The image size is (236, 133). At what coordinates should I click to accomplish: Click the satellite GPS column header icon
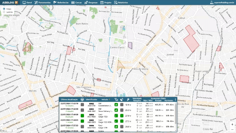pos(122,100)
